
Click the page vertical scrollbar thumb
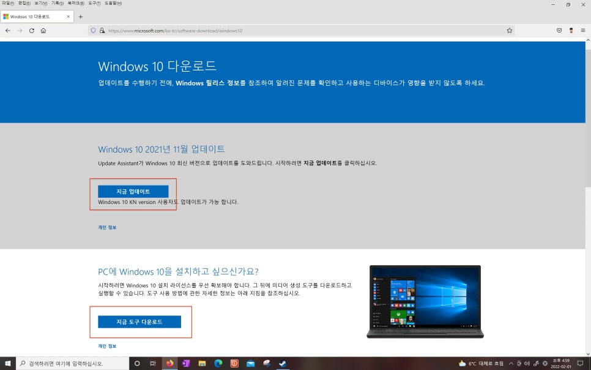[588, 118]
